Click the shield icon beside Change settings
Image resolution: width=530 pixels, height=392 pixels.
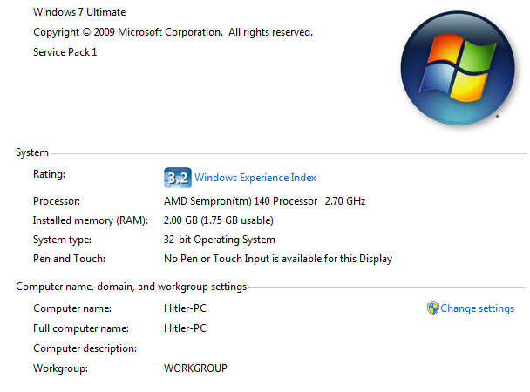click(x=432, y=308)
